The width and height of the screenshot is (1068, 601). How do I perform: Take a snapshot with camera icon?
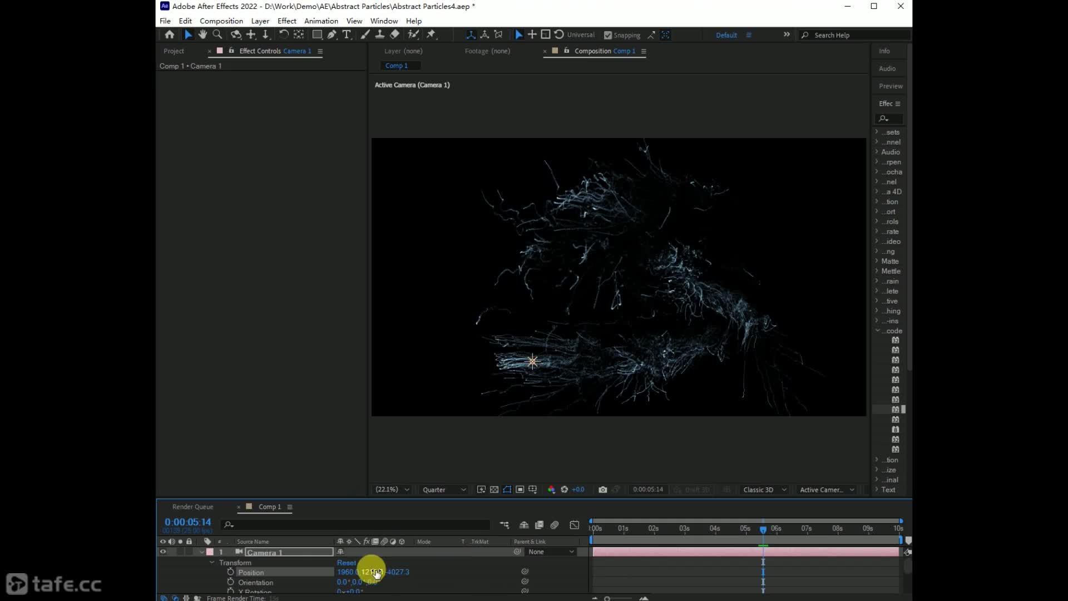602,490
